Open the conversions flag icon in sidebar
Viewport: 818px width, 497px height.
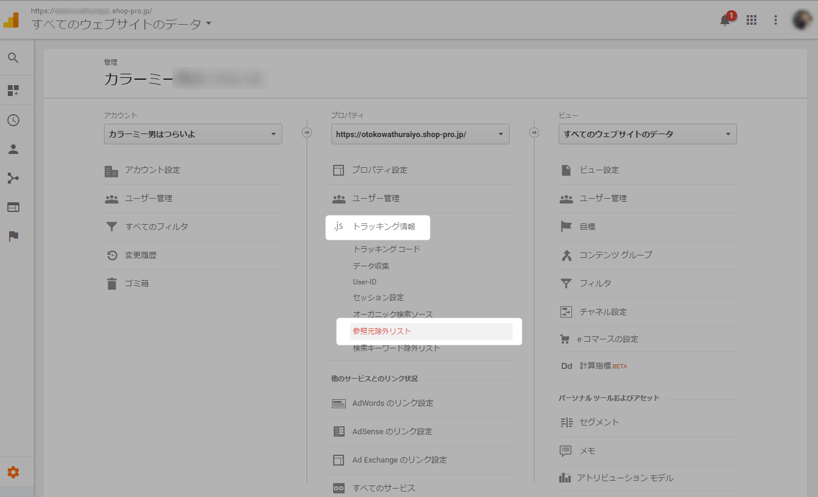point(13,236)
